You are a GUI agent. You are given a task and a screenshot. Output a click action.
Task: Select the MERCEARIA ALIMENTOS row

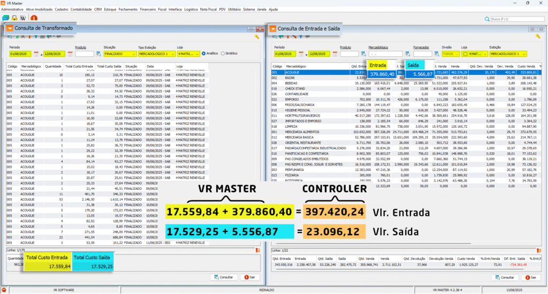pyautogui.click(x=406, y=132)
